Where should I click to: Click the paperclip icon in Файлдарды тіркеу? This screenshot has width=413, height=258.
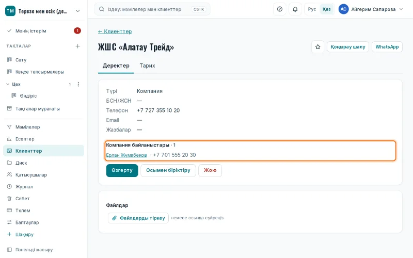(115, 218)
